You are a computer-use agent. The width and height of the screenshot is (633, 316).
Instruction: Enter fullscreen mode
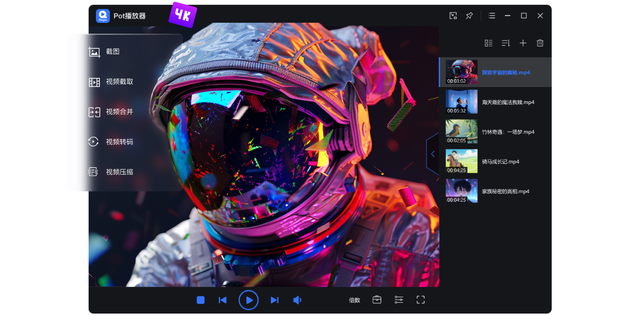[421, 300]
